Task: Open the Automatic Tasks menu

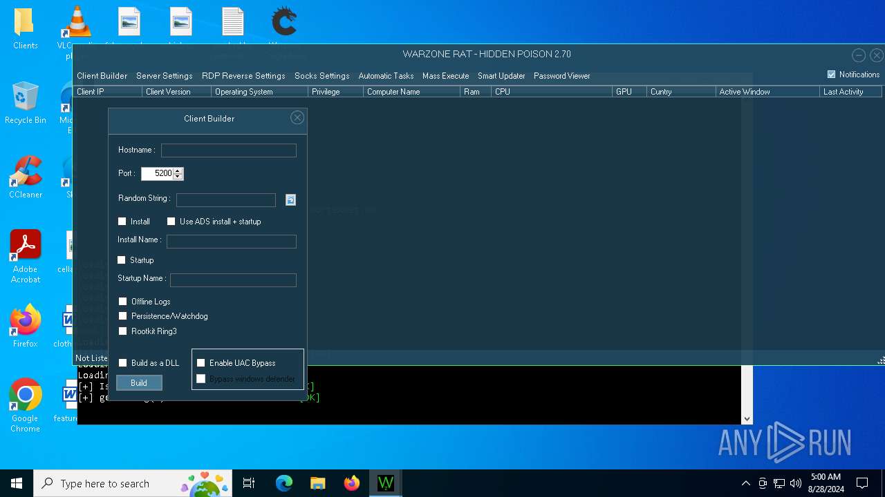Action: [386, 76]
